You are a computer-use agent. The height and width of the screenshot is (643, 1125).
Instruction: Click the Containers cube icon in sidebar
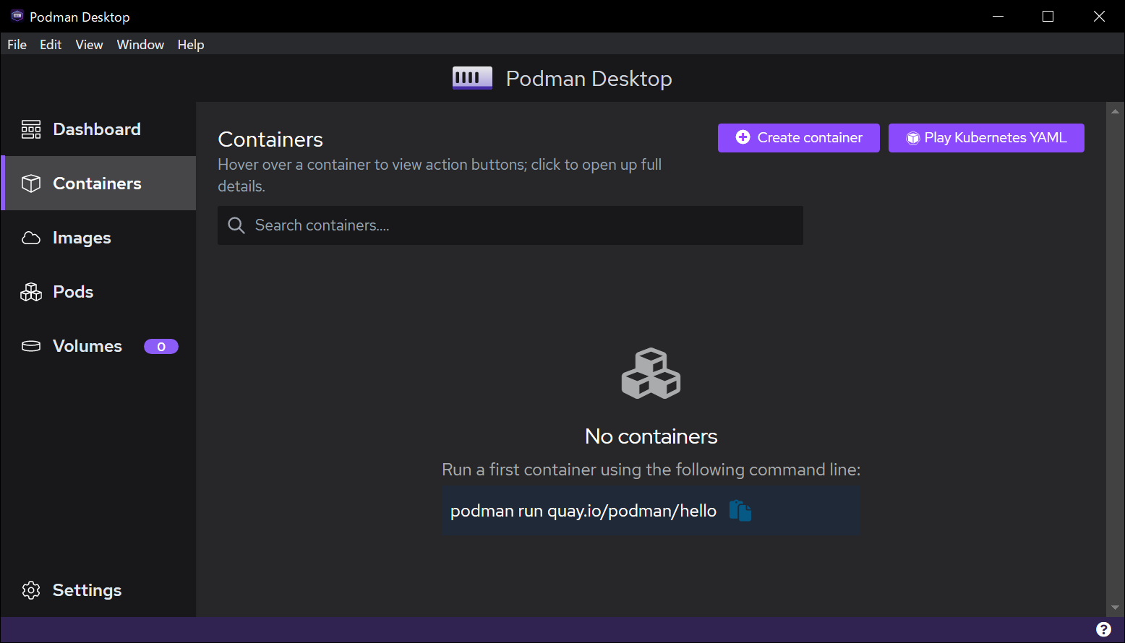pyautogui.click(x=31, y=184)
